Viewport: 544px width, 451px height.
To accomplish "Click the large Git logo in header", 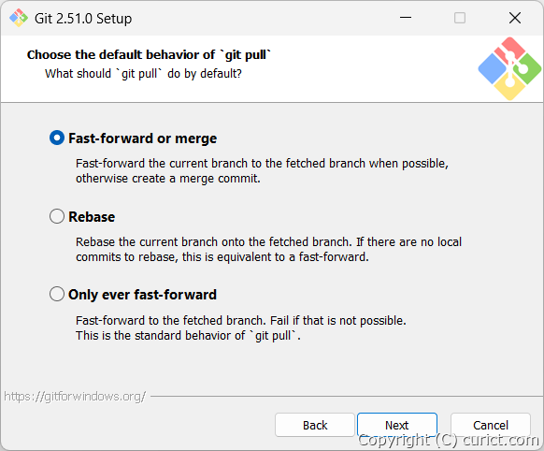I will pyautogui.click(x=509, y=68).
